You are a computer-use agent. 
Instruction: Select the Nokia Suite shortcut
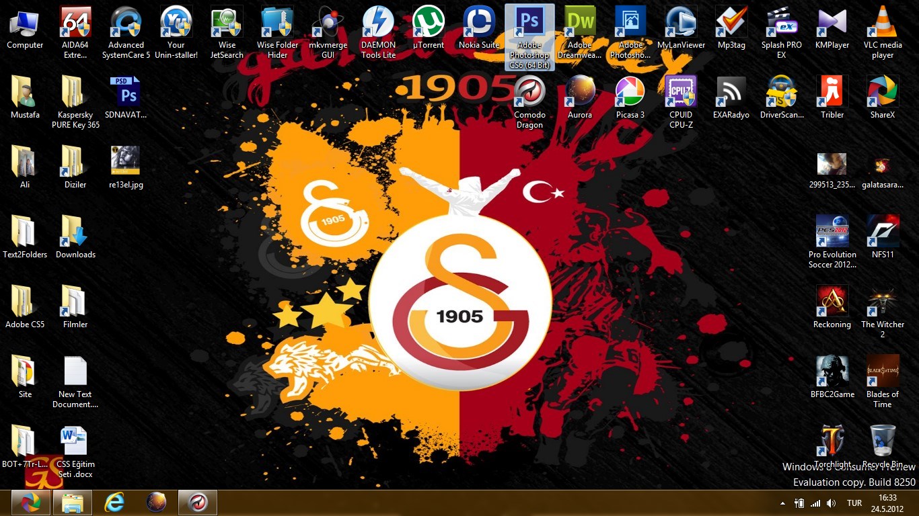(479, 29)
